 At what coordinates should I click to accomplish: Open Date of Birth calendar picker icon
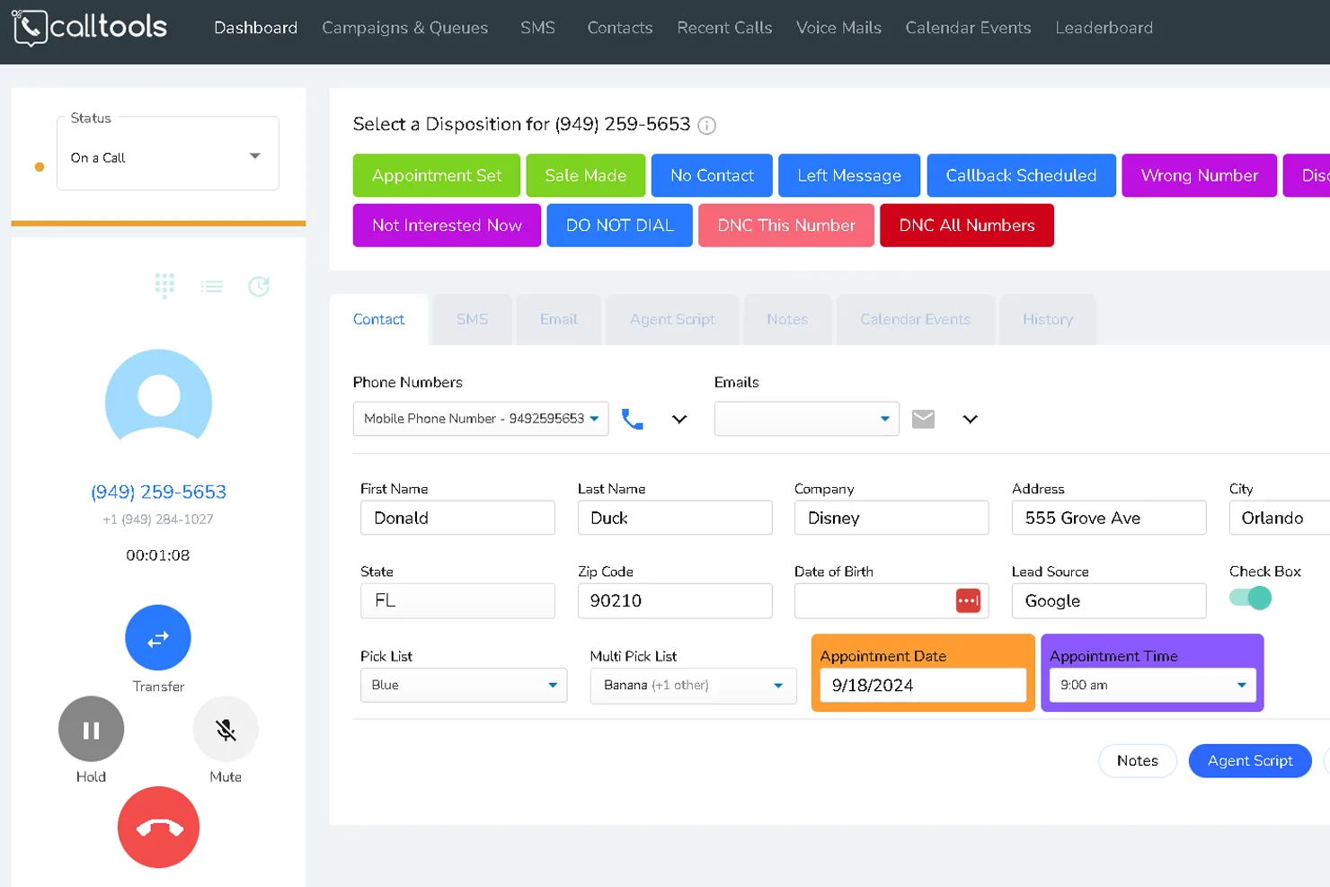tap(968, 600)
